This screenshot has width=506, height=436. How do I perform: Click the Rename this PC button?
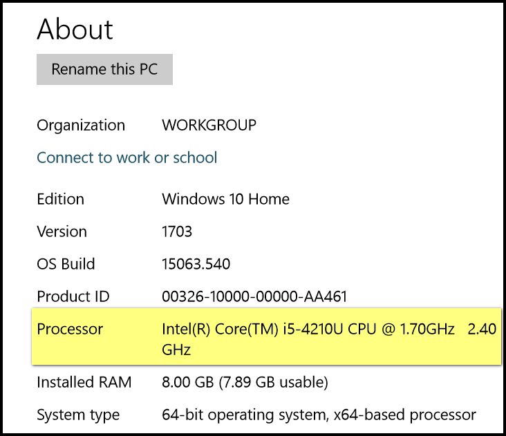[x=104, y=69]
